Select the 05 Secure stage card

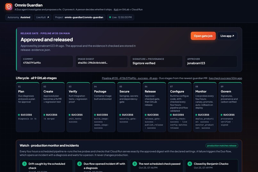[x=129, y=107]
